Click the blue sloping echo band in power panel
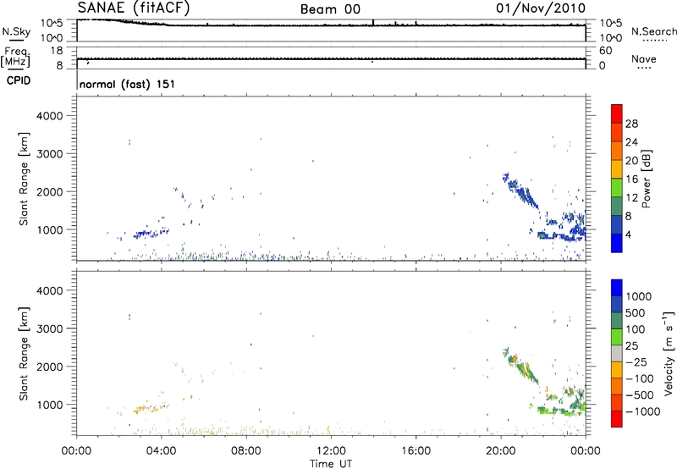 (x=520, y=190)
